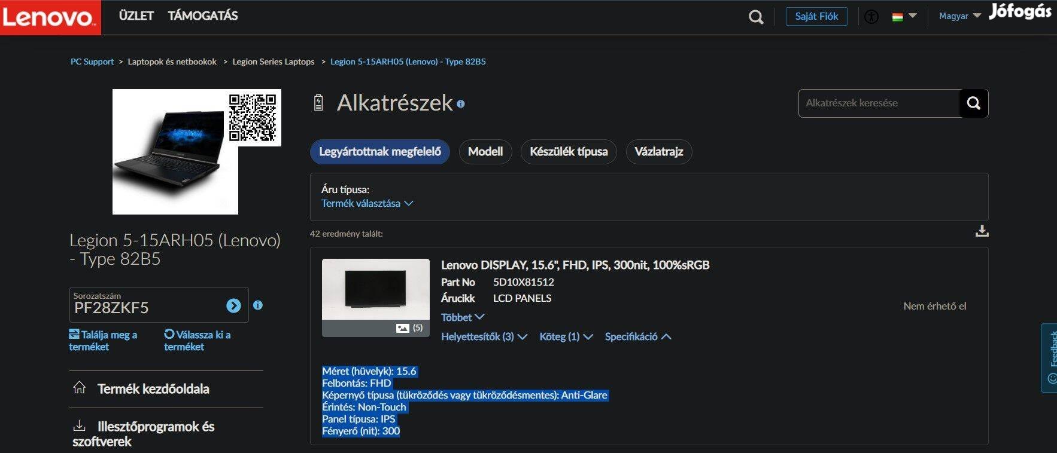Click the parts search magnifier button

pos(974,103)
